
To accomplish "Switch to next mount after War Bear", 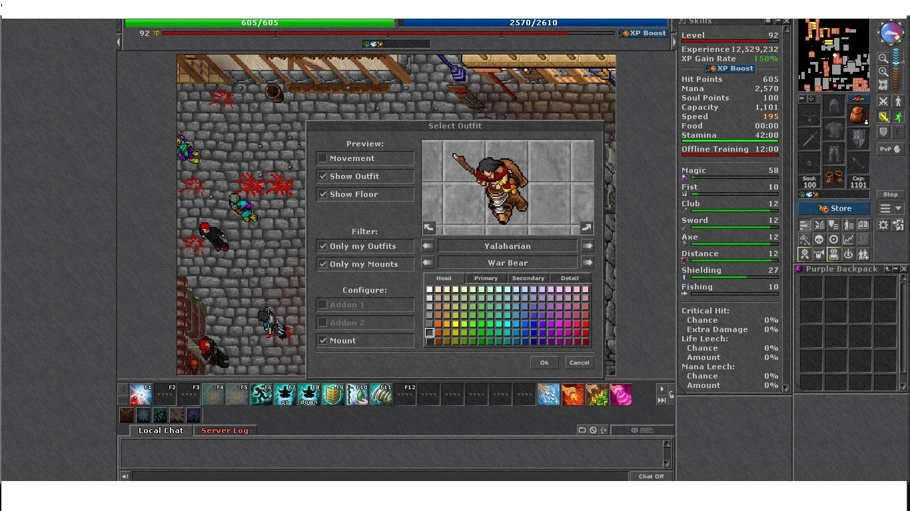I will [x=587, y=263].
